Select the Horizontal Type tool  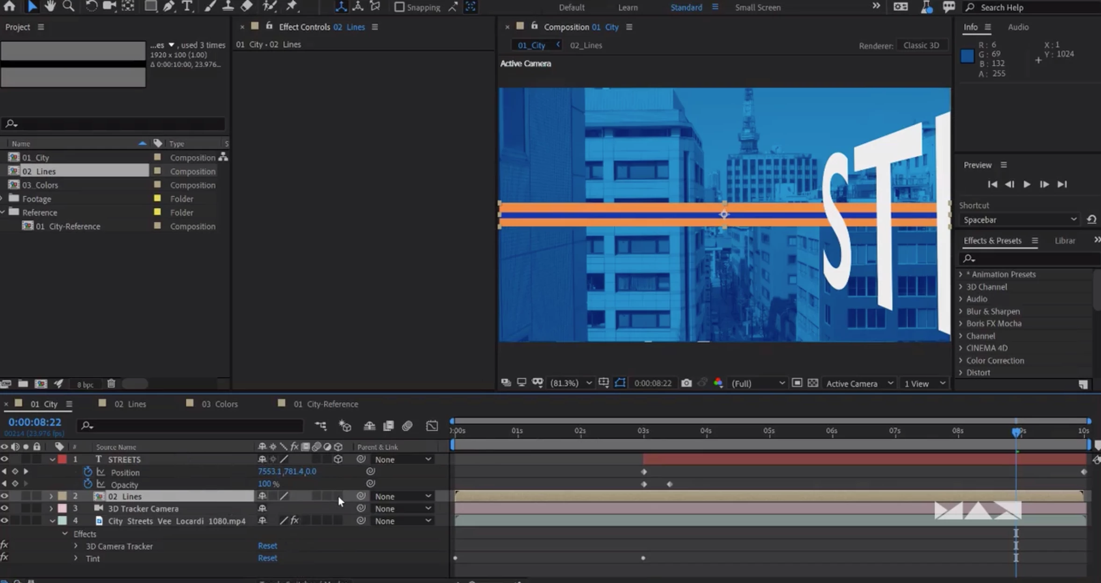[x=187, y=6]
